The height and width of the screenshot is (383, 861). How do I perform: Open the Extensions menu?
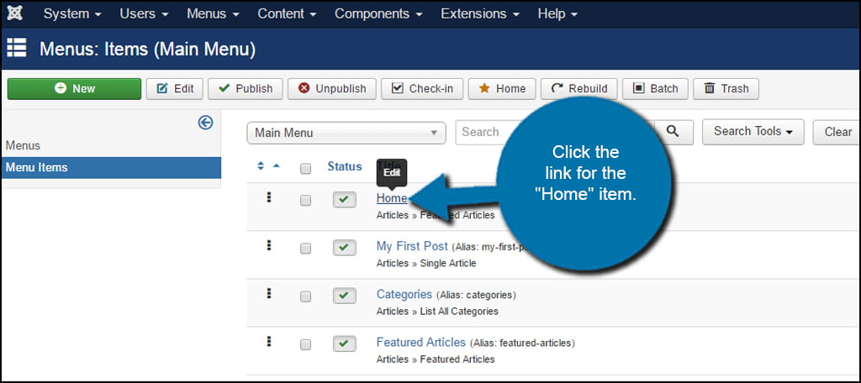pos(480,13)
